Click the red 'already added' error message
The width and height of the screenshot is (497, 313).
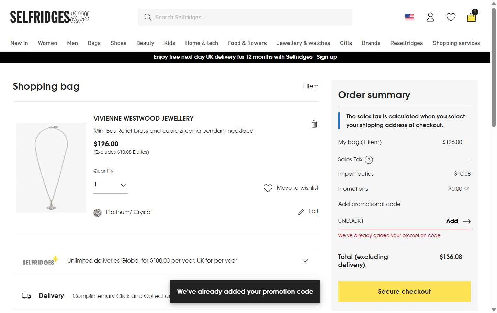[389, 235]
